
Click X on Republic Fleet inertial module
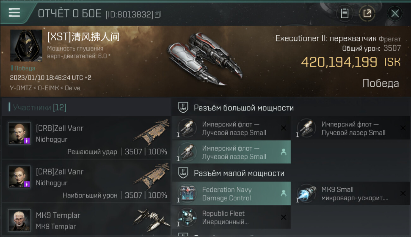284,217
